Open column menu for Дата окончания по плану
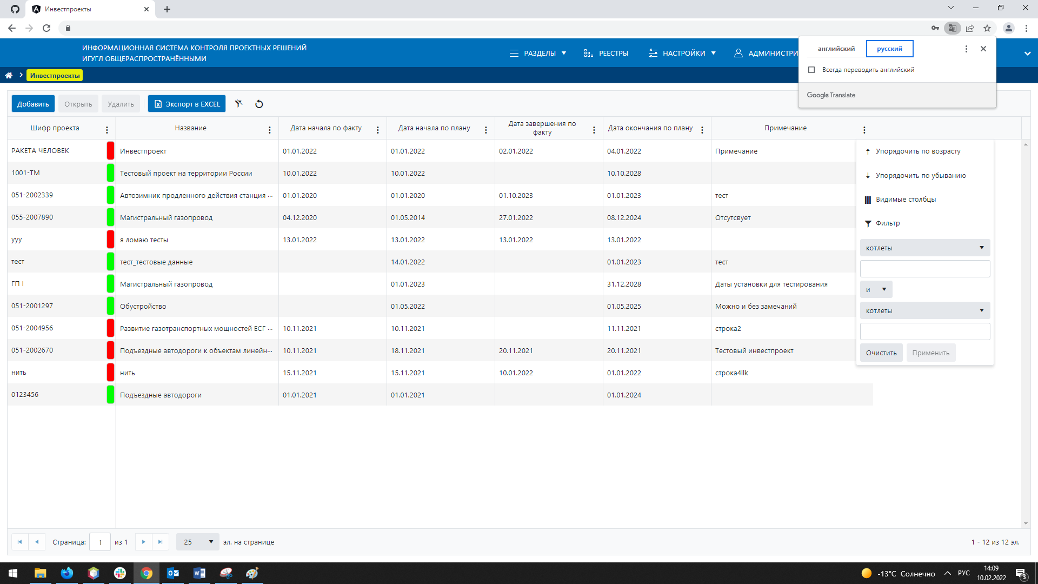 coord(702,130)
